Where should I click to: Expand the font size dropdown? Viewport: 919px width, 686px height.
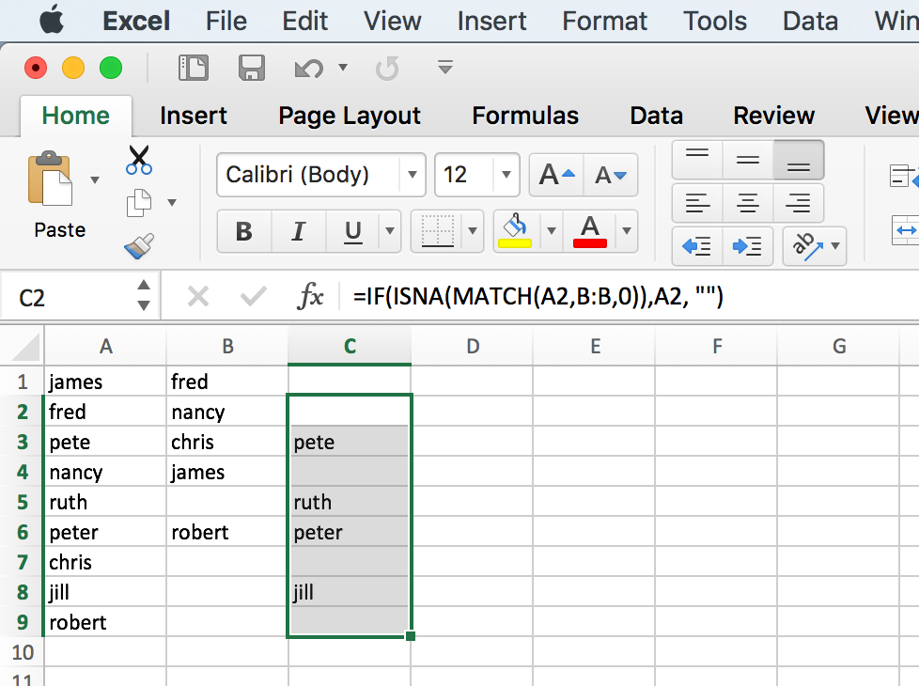[506, 175]
